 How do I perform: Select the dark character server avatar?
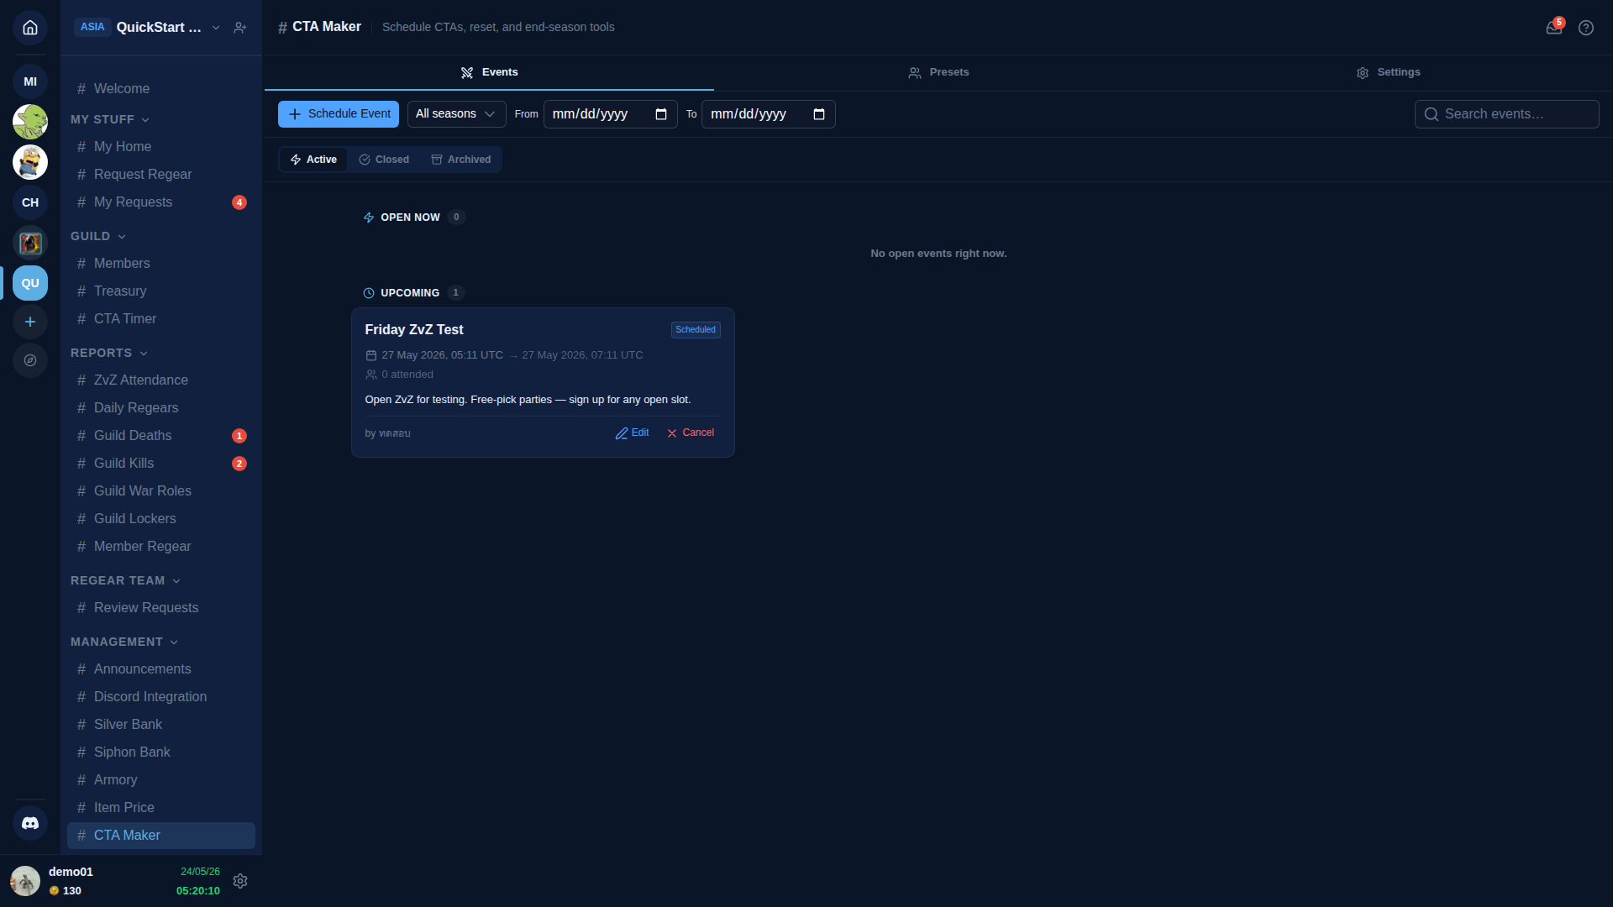click(x=30, y=243)
